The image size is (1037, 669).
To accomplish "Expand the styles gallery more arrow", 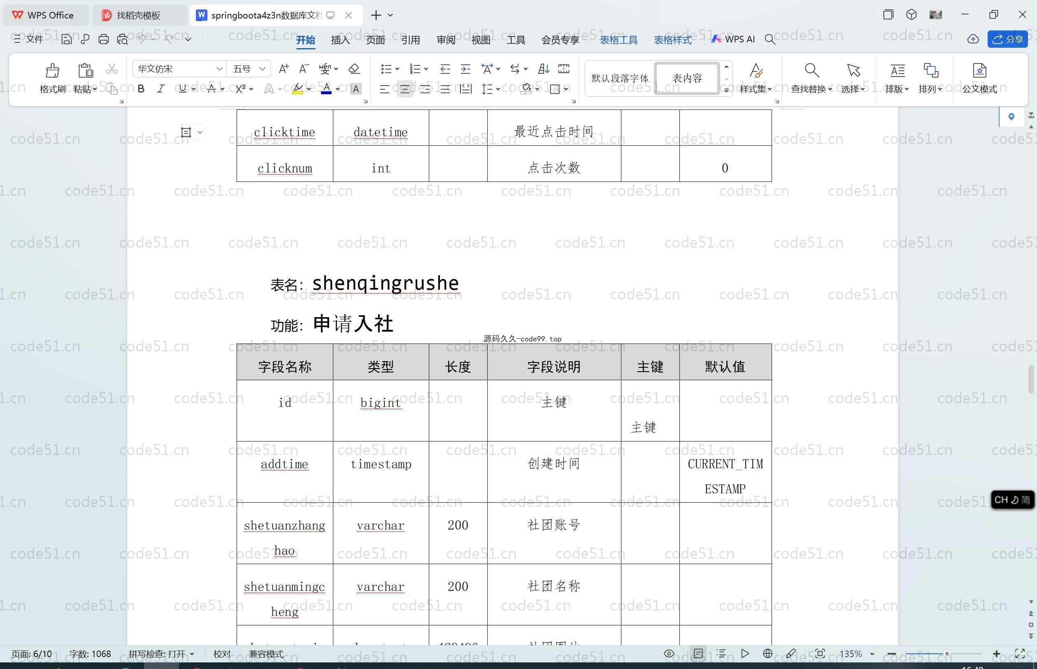I will [x=726, y=90].
